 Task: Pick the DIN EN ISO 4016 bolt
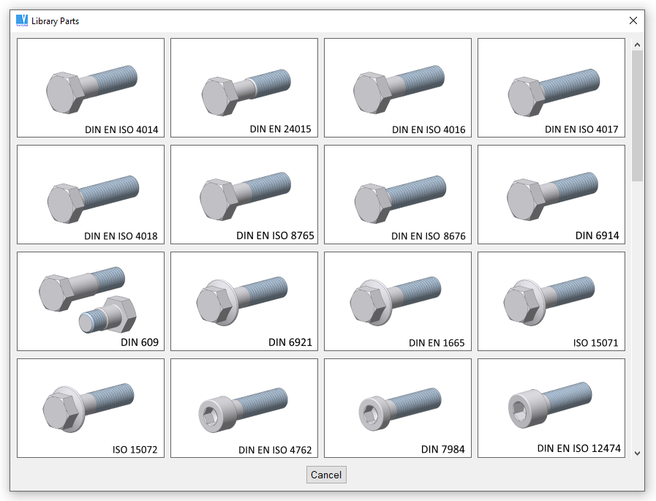pos(398,88)
